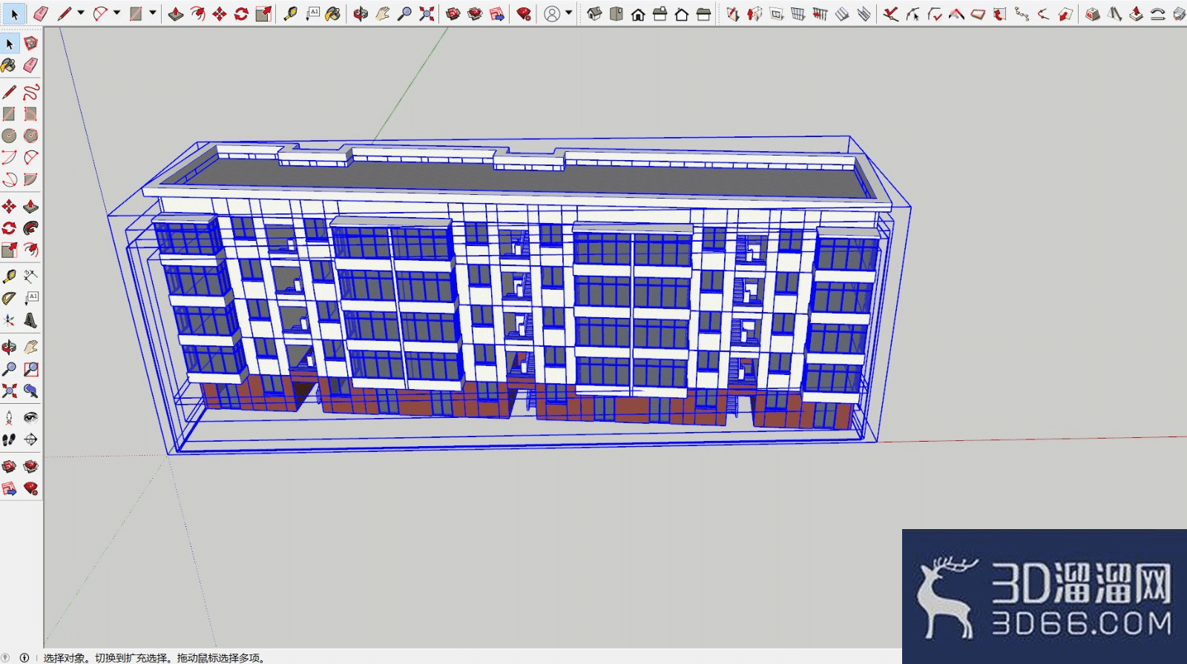
Task: Select the Walk footprints tool
Action: [9, 439]
